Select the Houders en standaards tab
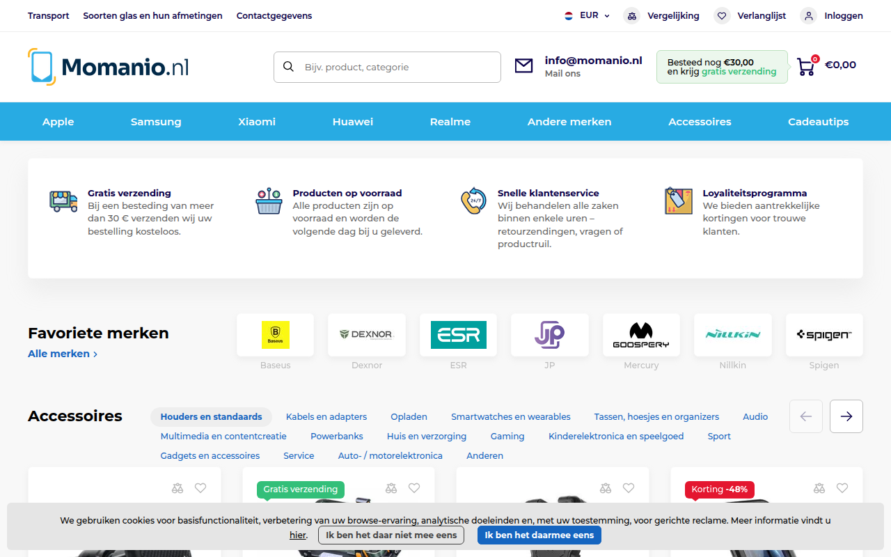The width and height of the screenshot is (891, 557). (x=212, y=417)
